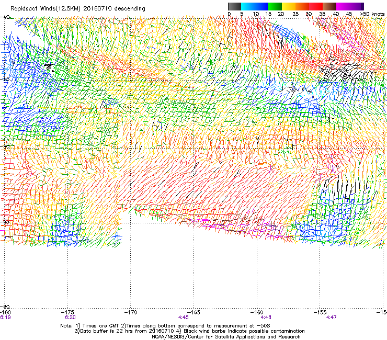This screenshot has height=340, width=387.
Task: Click the '4:47' pass time label
Action: pos(331,318)
